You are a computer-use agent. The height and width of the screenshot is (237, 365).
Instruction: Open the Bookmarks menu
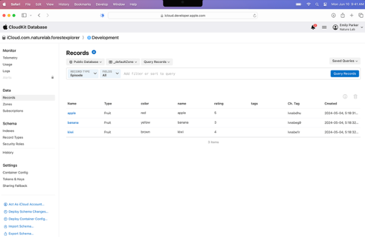tap(82, 4)
